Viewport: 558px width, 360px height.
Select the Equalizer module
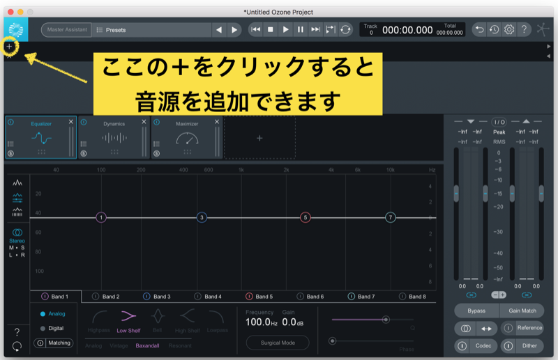(41, 137)
